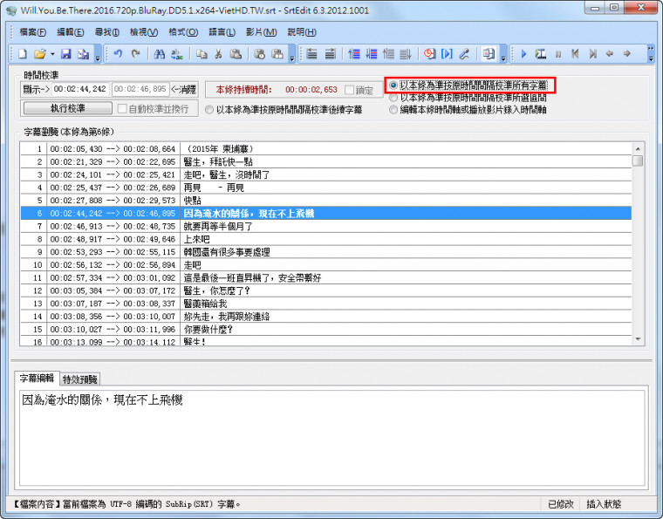Click the second line-alignment icon

click(x=330, y=54)
